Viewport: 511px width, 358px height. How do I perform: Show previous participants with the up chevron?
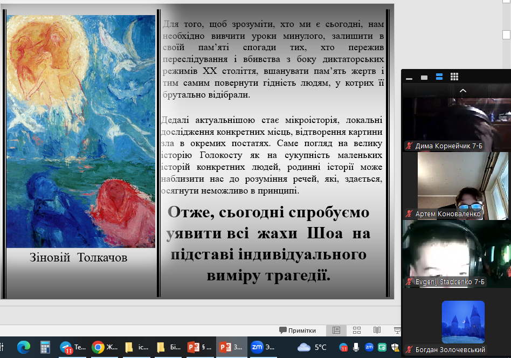(x=463, y=91)
